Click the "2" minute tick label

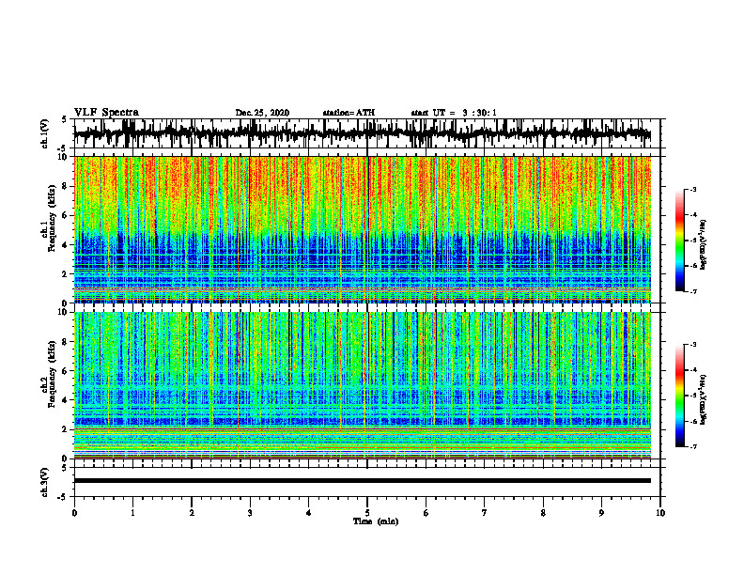point(192,513)
